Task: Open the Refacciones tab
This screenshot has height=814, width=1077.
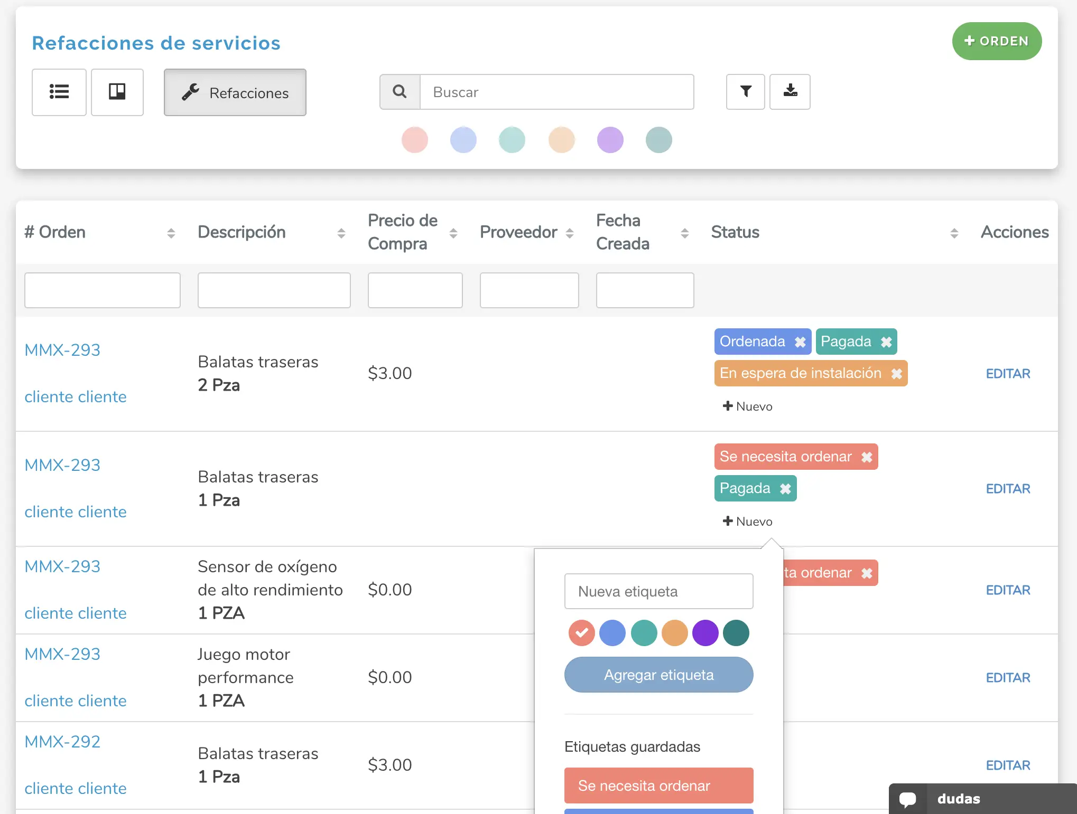Action: click(235, 92)
